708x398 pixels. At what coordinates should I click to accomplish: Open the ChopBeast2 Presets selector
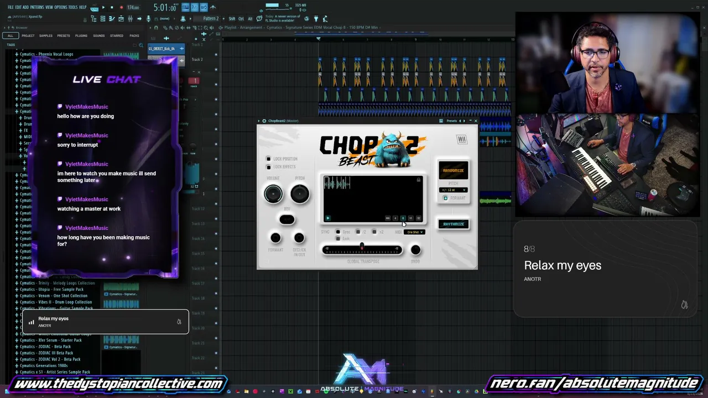pyautogui.click(x=452, y=121)
